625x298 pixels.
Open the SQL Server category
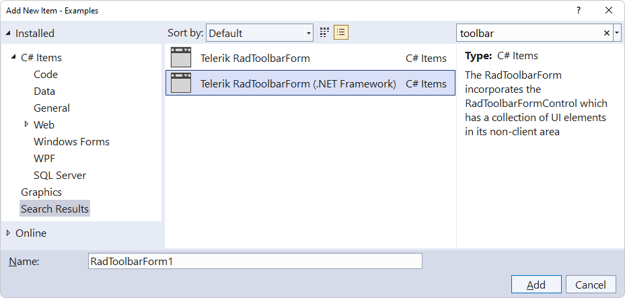60,176
